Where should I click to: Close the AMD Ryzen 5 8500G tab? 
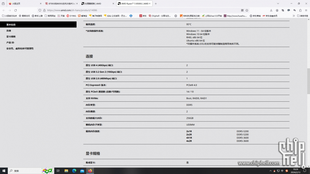[150, 3]
